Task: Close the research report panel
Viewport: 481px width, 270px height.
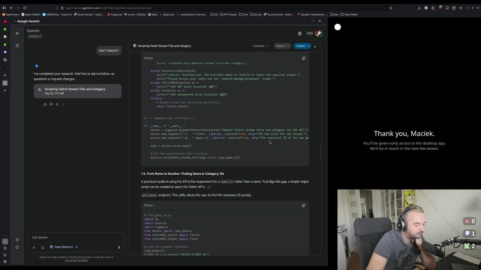Action: [x=315, y=46]
